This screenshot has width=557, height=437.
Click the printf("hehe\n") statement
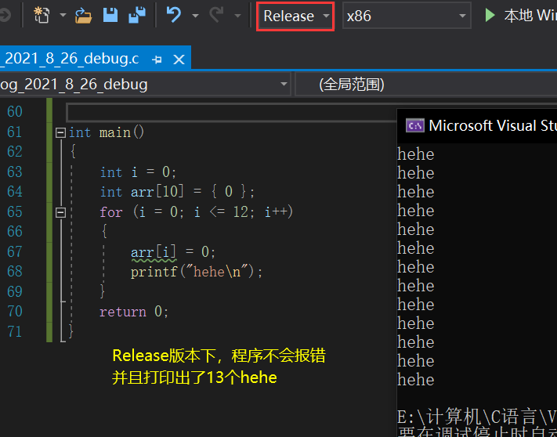(x=197, y=272)
